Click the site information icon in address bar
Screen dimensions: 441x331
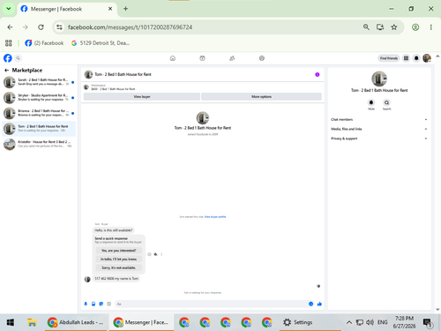click(59, 27)
